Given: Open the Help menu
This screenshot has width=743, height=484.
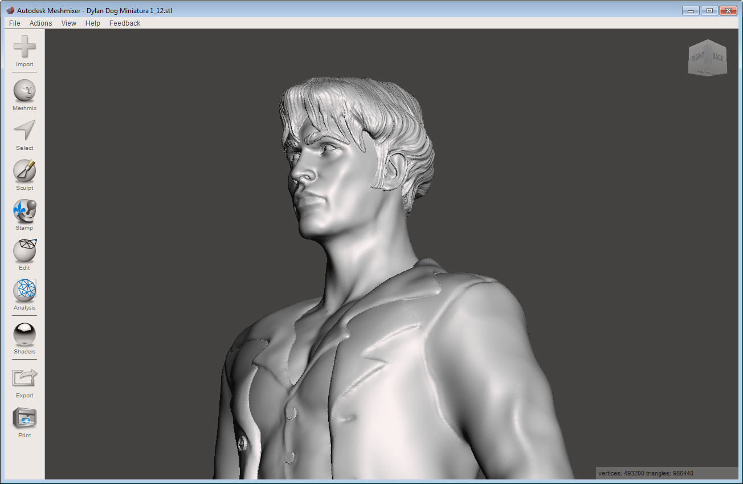Looking at the screenshot, I should click(93, 23).
